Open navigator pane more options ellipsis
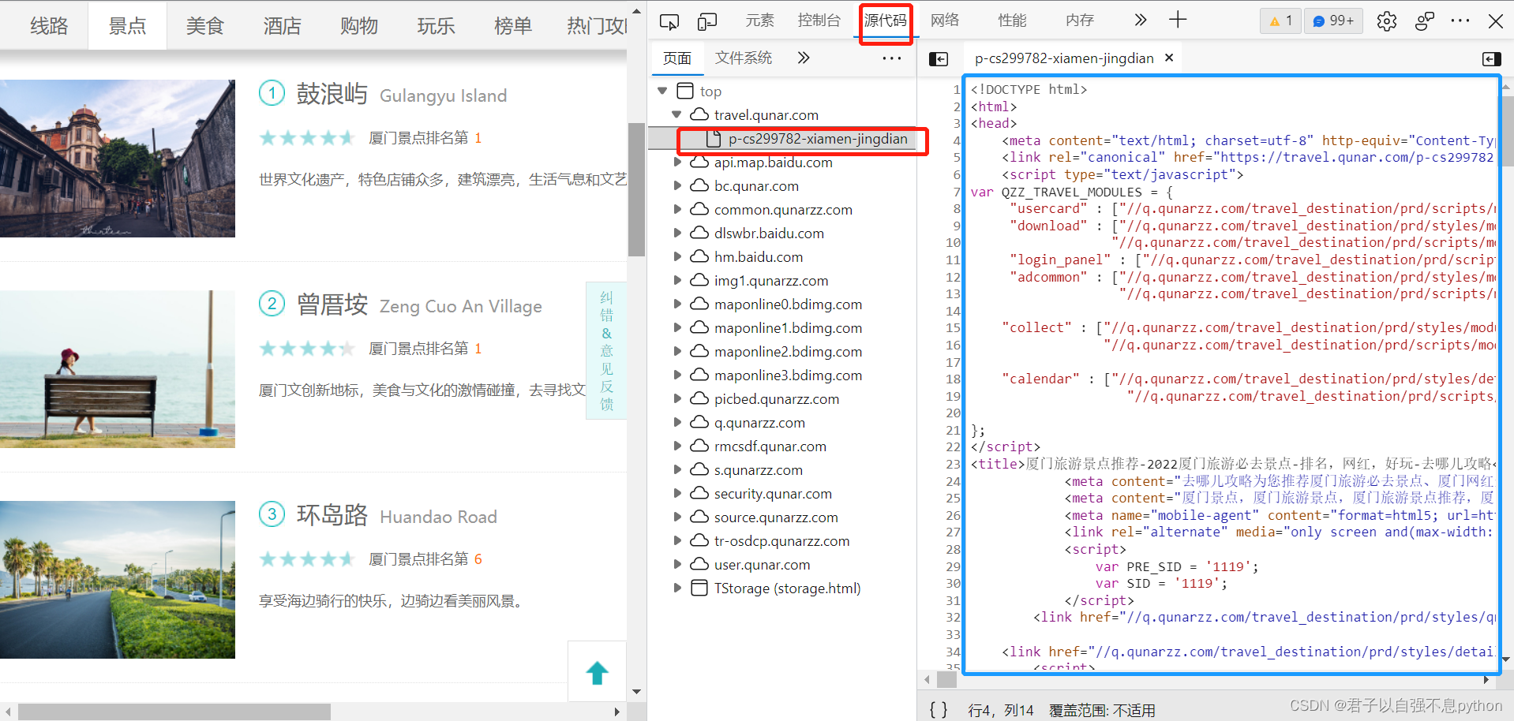This screenshot has width=1514, height=721. (x=892, y=58)
